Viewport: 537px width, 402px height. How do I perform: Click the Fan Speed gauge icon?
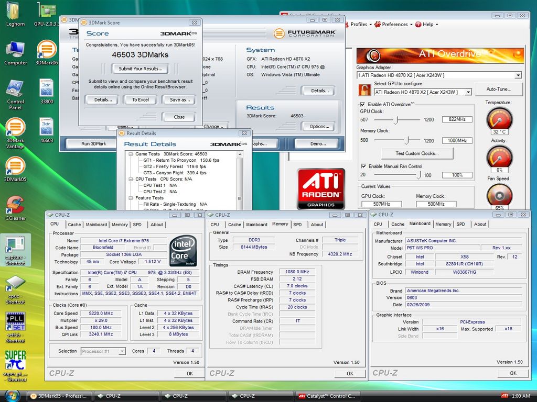pos(499,196)
